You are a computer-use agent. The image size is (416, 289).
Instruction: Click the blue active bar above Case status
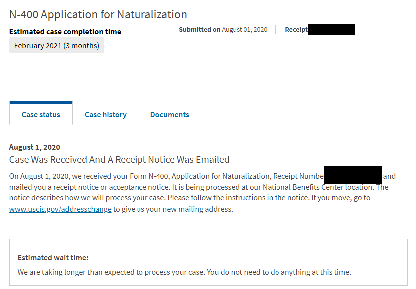coord(41,102)
